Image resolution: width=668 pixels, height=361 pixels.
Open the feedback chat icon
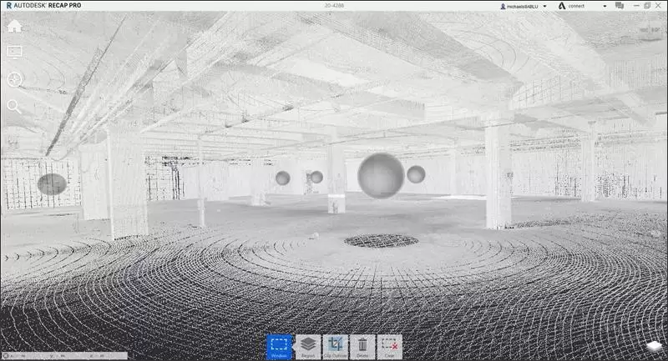(620, 6)
